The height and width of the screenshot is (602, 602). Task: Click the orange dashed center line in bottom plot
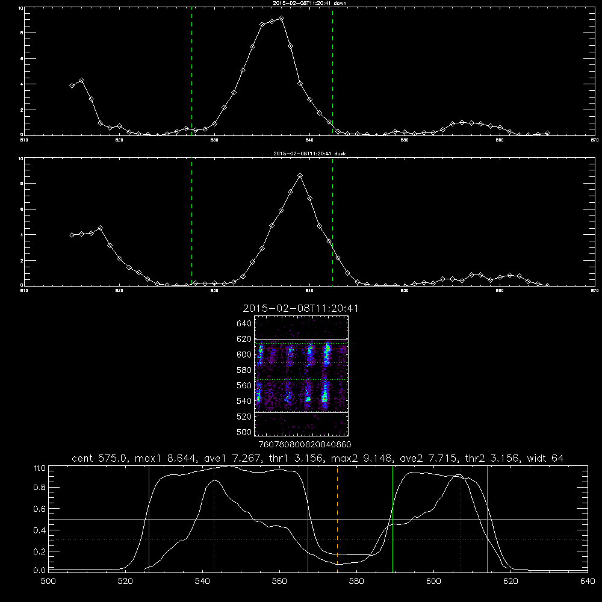(338, 518)
